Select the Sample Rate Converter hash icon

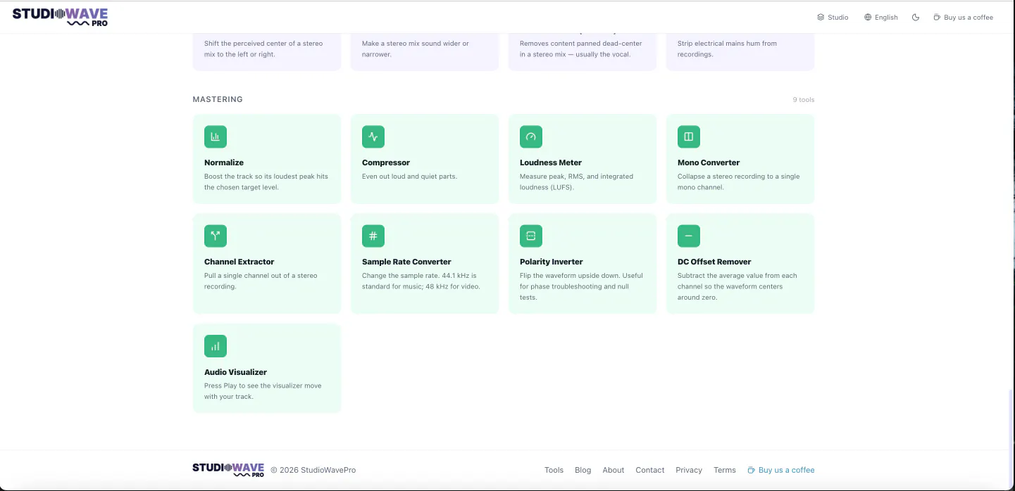point(373,236)
